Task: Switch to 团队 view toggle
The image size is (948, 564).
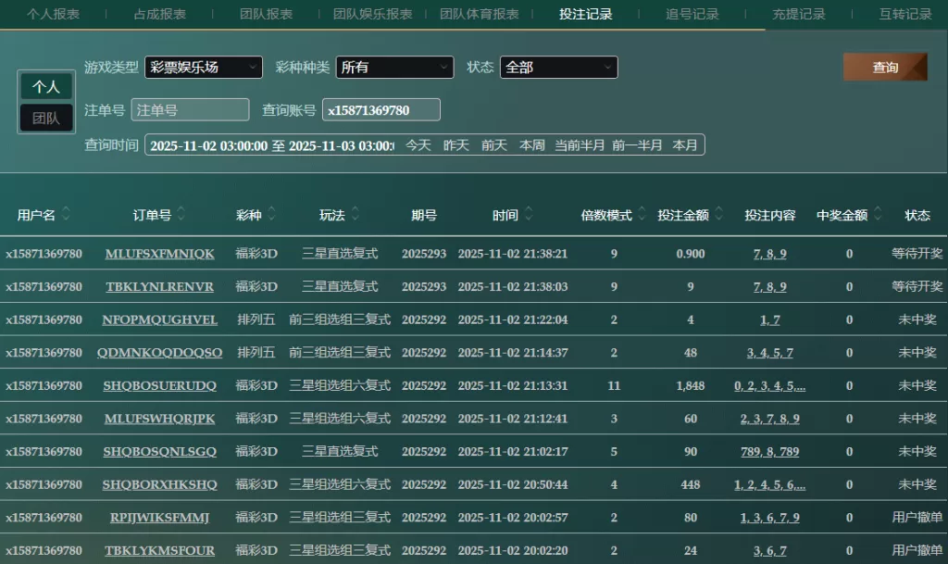Action: 46,119
